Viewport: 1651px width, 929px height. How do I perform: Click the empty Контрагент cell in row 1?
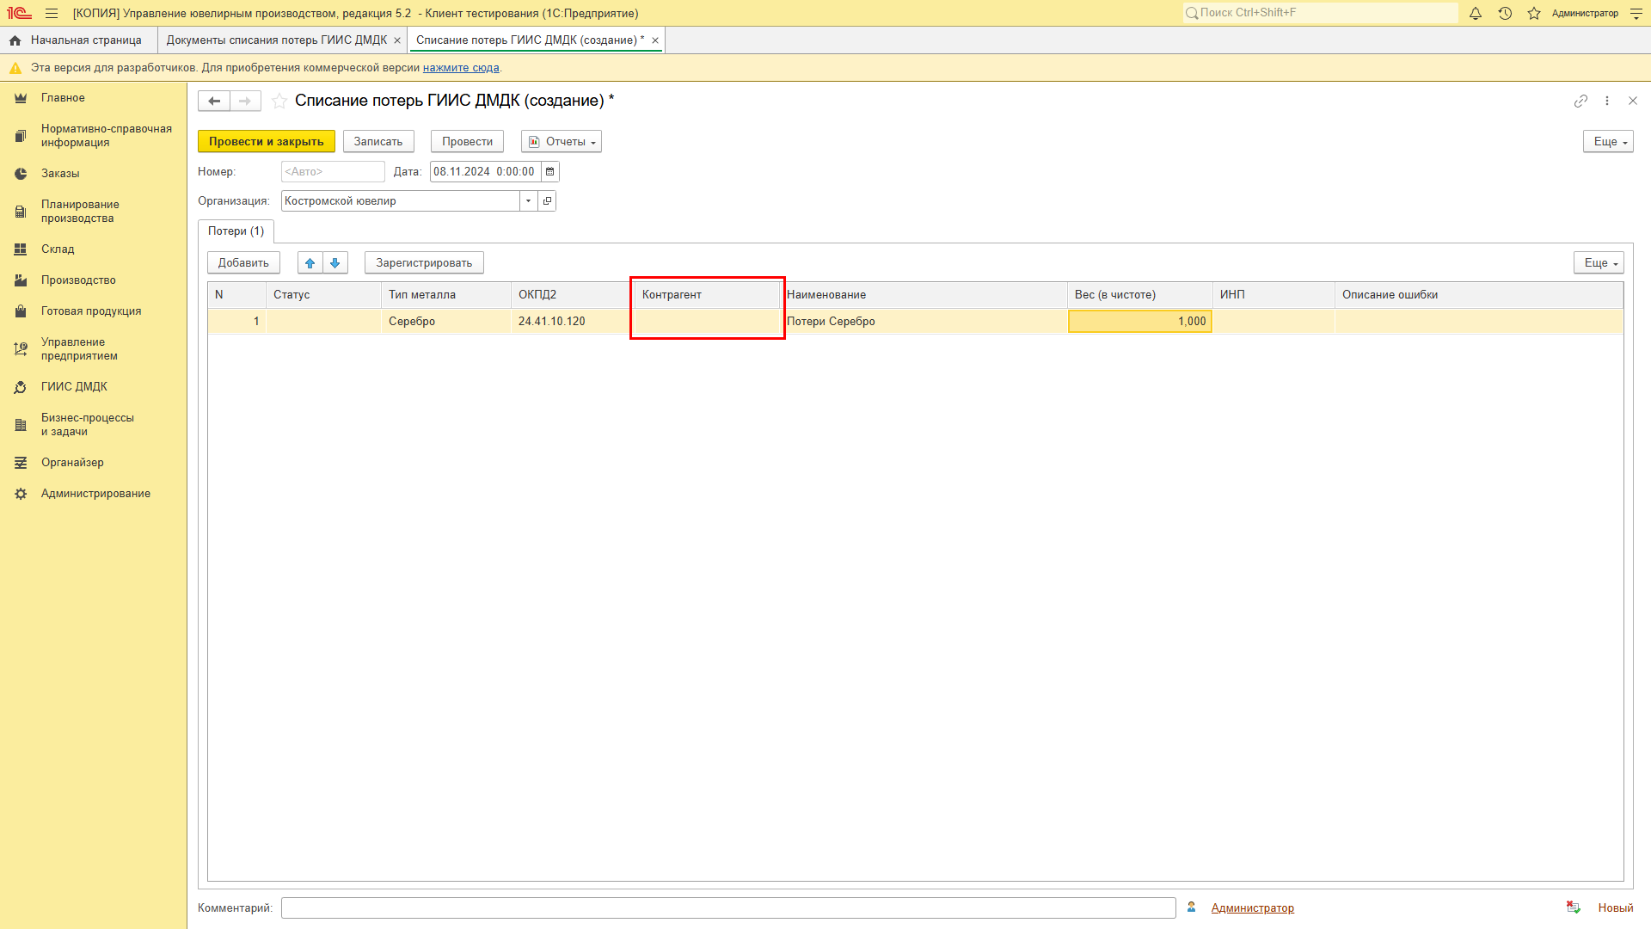707,322
